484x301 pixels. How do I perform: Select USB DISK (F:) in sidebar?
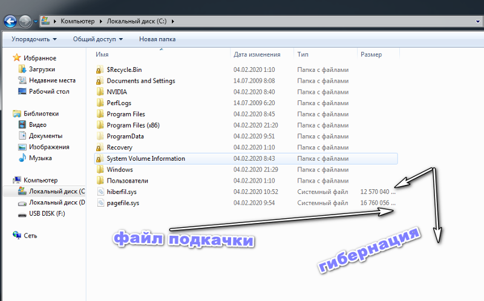point(47,213)
